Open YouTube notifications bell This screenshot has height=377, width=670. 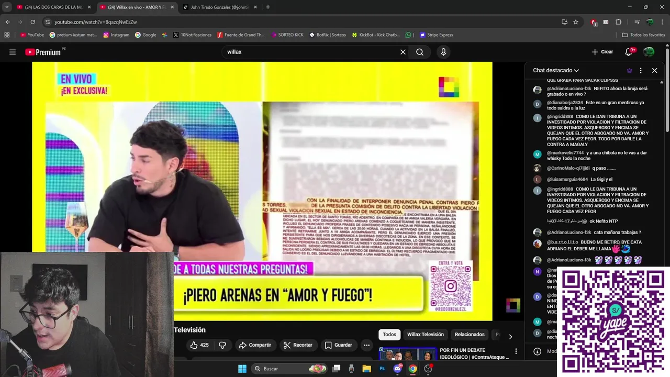point(629,52)
